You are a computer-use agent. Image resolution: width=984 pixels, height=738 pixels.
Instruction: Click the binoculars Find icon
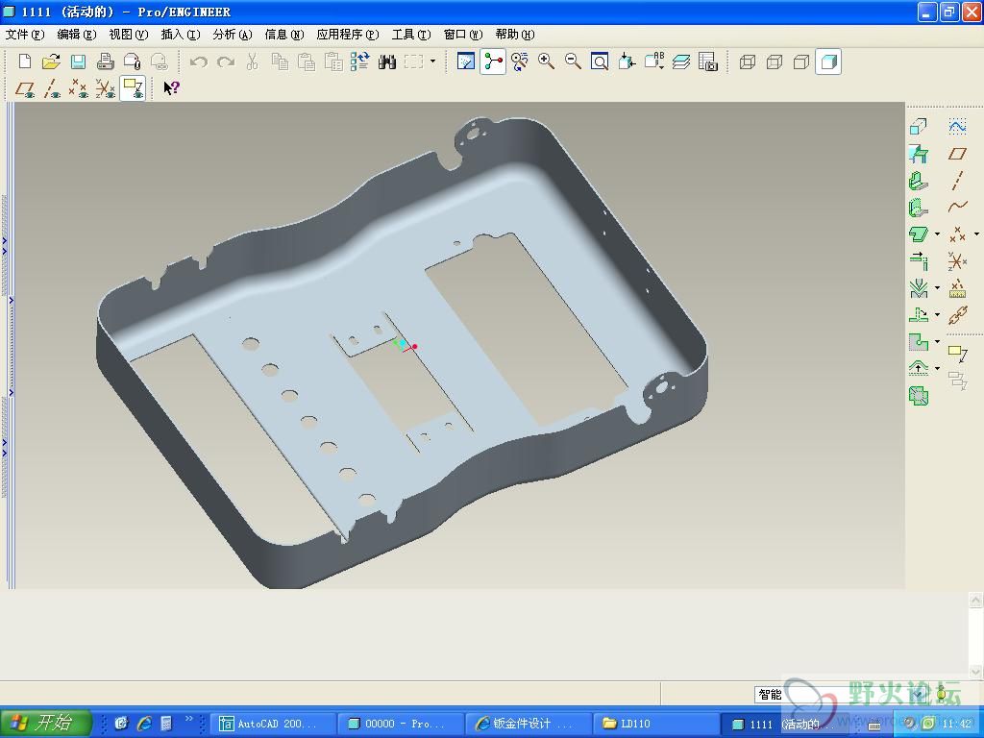click(387, 61)
